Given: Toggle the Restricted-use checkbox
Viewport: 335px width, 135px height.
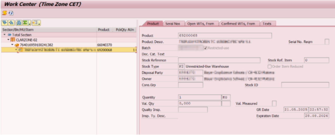Looking at the screenshot, I should tap(205, 48).
